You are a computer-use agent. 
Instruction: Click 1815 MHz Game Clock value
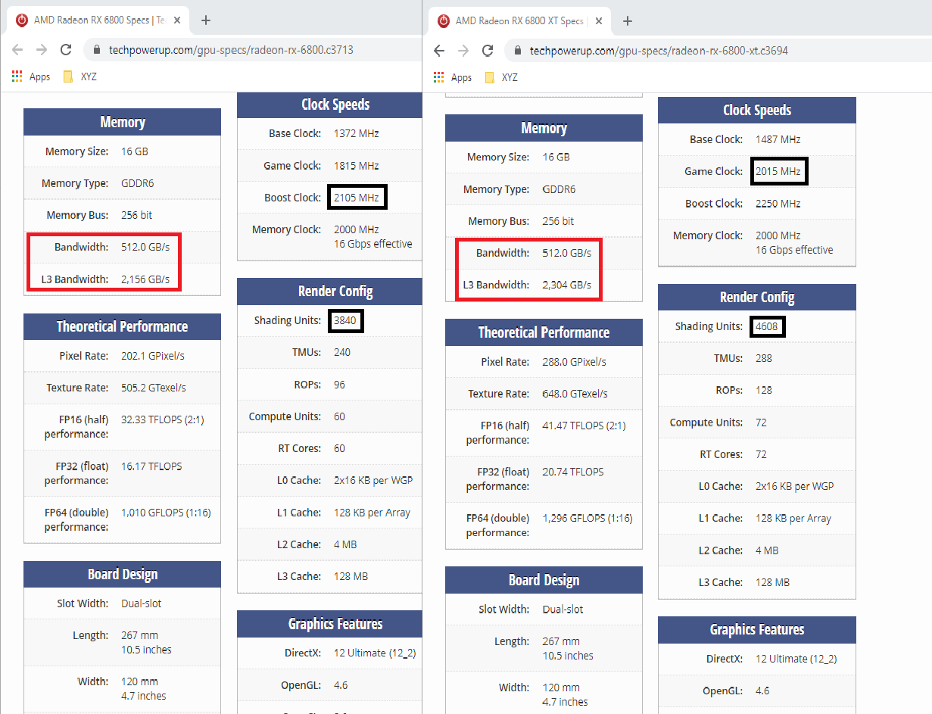356,165
